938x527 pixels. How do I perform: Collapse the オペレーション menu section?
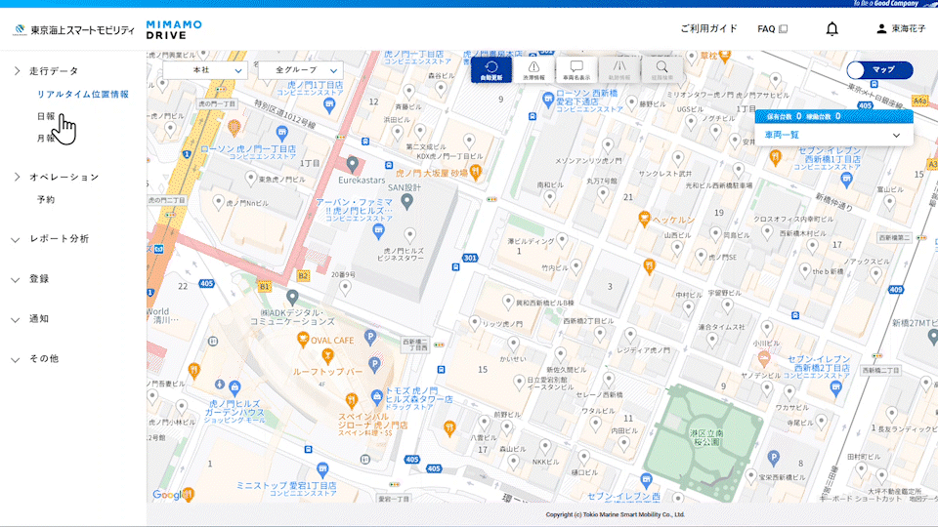(x=57, y=177)
